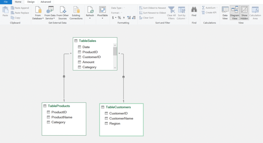Click the From Other Sources icon
This screenshot has height=143, width=263.
pyautogui.click(x=63, y=10)
